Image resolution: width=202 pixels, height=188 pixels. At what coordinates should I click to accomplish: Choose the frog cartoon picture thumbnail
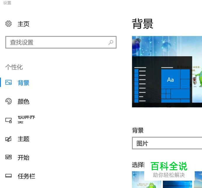(x=147, y=180)
